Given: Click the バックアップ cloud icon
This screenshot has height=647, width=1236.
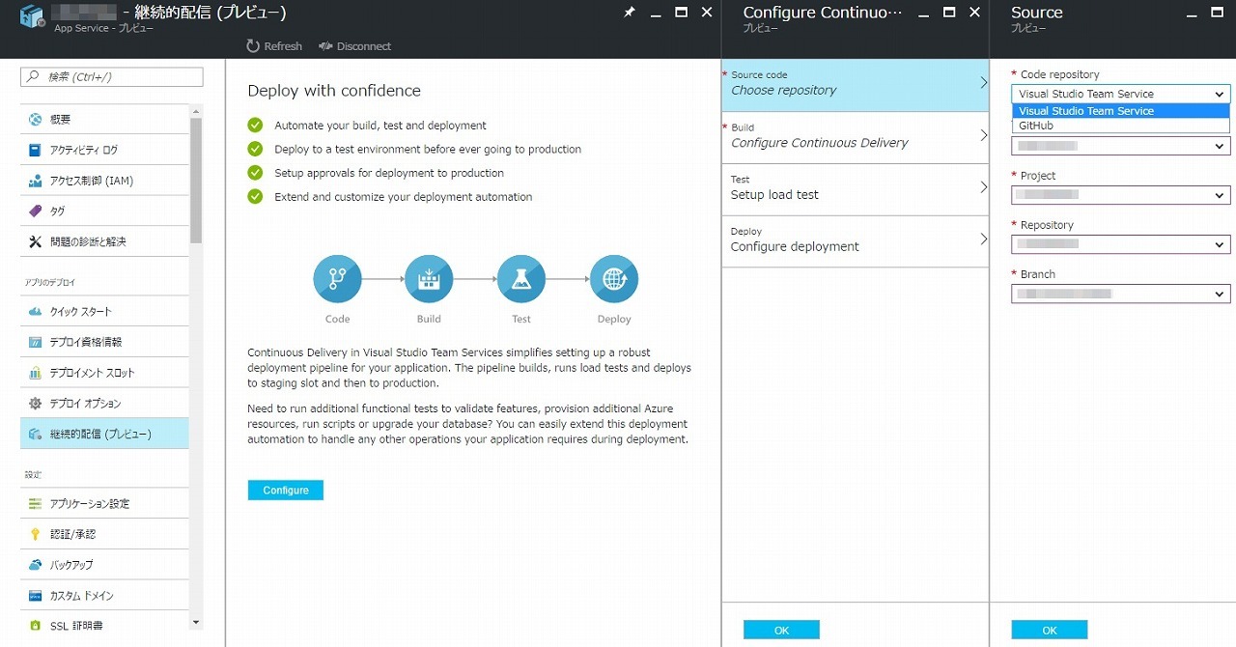Looking at the screenshot, I should 35,565.
